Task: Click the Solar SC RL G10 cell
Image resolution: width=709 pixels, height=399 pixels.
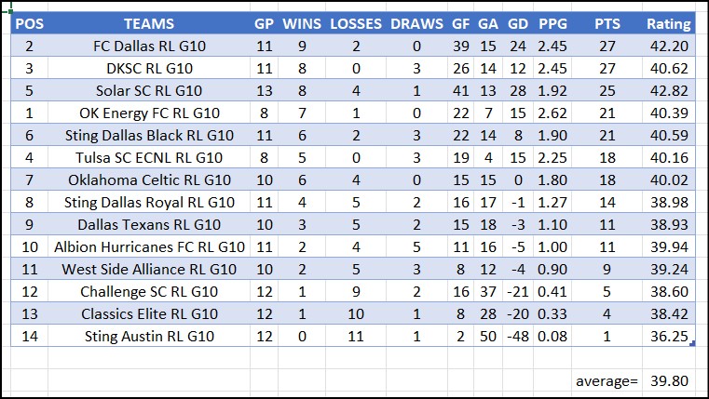Action: coord(148,90)
